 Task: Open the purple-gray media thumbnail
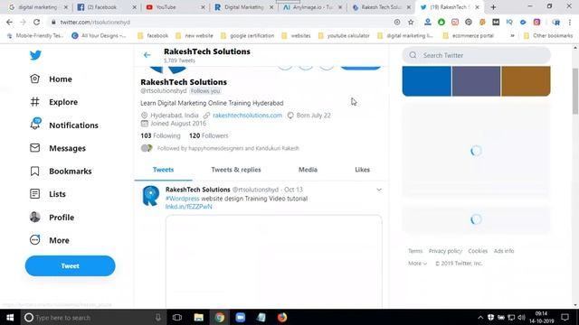tap(476, 81)
